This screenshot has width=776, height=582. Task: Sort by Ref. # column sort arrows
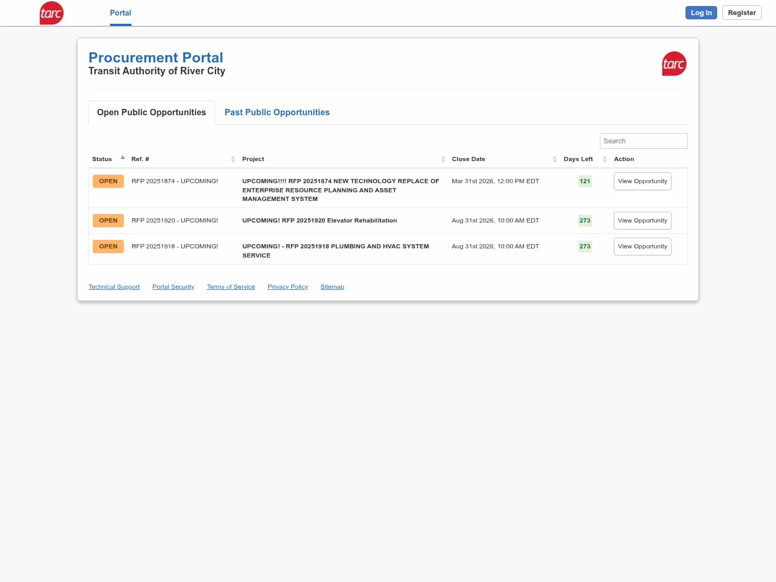pos(233,159)
